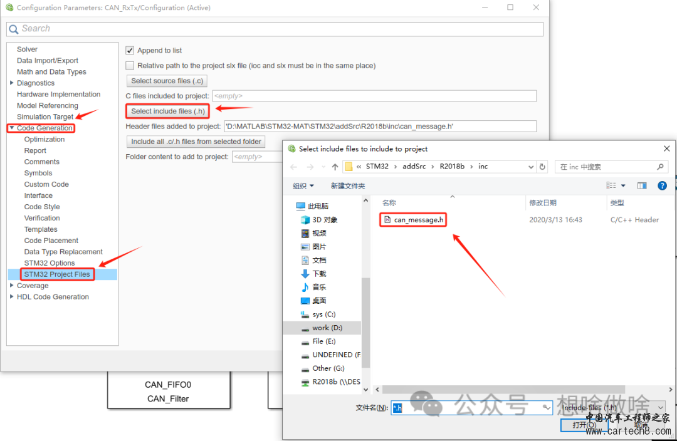The width and height of the screenshot is (677, 441).
Task: Open the 下载 downloads folder
Action: coord(319,274)
